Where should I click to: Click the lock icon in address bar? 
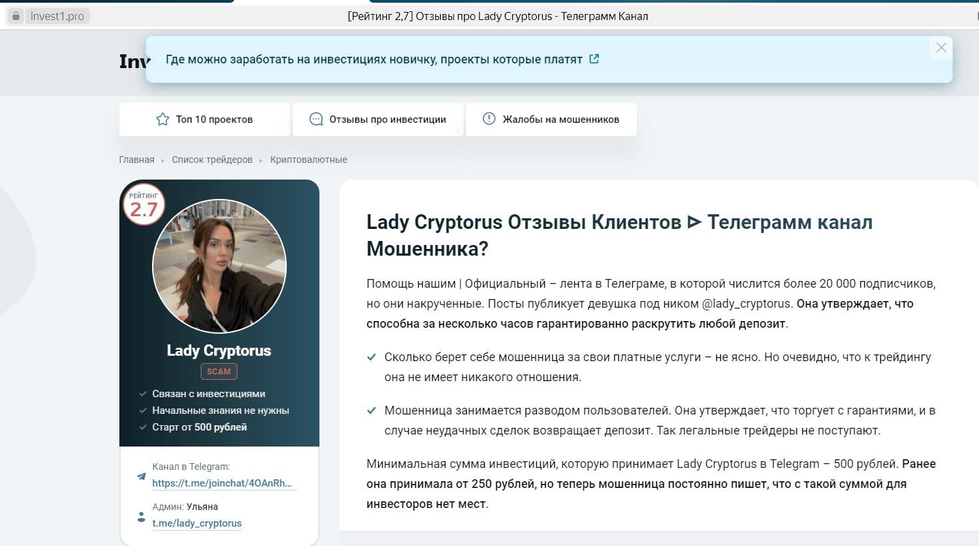[16, 16]
